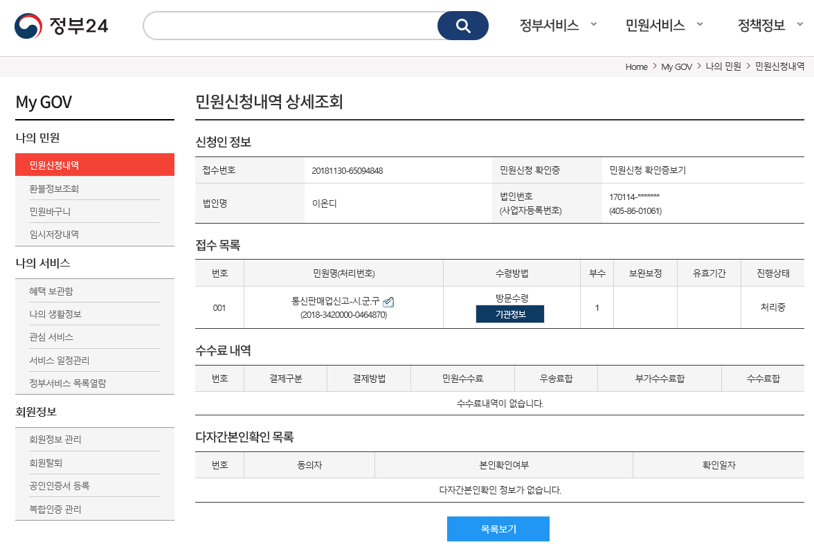The height and width of the screenshot is (549, 814).
Task: Open 혜택 보관함 sidebar item
Action: coord(51,291)
